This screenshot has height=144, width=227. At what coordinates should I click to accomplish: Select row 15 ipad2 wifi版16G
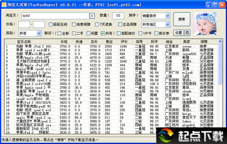click(x=111, y=99)
